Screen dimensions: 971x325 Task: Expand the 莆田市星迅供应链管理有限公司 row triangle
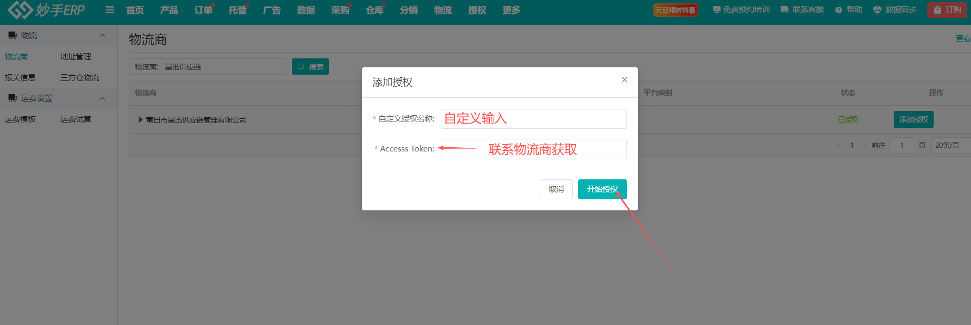click(x=140, y=120)
